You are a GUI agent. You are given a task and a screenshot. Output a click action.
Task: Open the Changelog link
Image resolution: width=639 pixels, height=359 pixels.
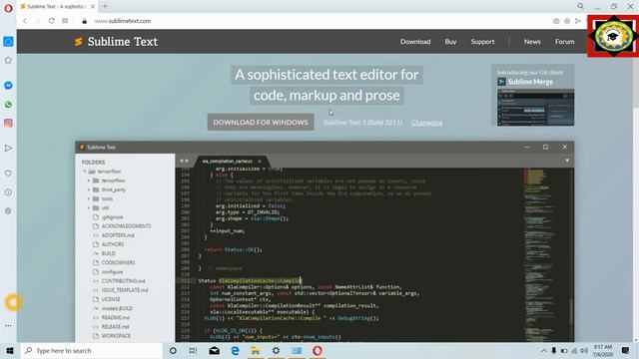pos(426,123)
